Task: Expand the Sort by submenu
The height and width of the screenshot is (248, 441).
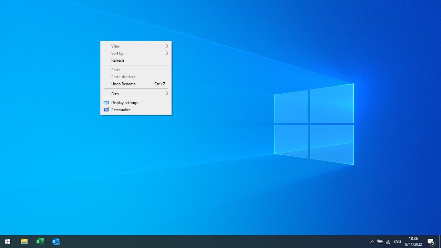Action: click(136, 53)
